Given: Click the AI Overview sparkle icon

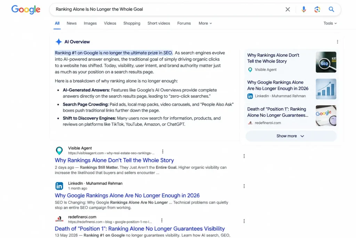Looking at the screenshot, I should pos(58,41).
